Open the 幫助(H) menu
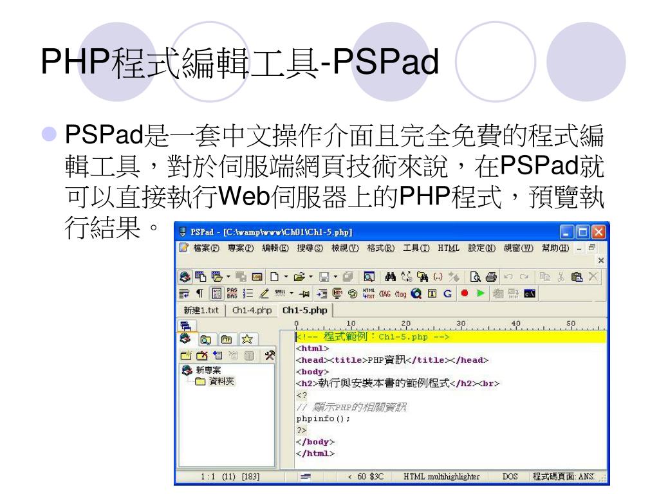The width and height of the screenshot is (659, 494). tap(555, 248)
